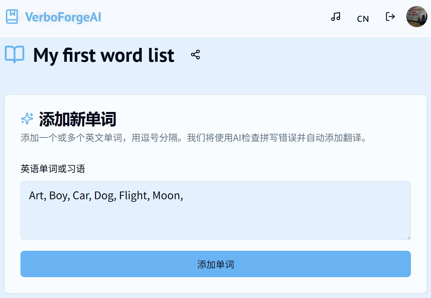Click inside the English words text area
Viewport: 431px width, 298px height.
point(215,218)
